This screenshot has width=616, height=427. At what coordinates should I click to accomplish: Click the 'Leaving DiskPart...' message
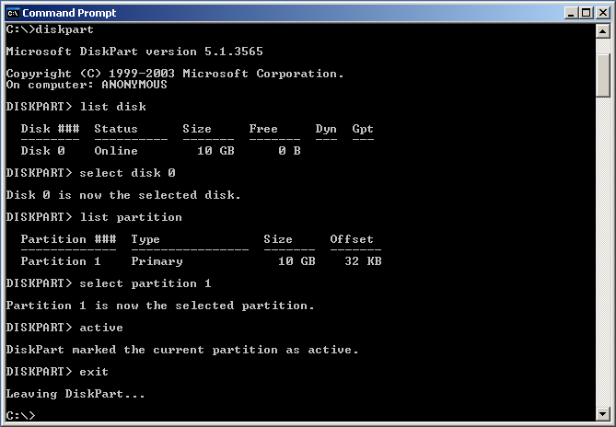[x=76, y=394]
